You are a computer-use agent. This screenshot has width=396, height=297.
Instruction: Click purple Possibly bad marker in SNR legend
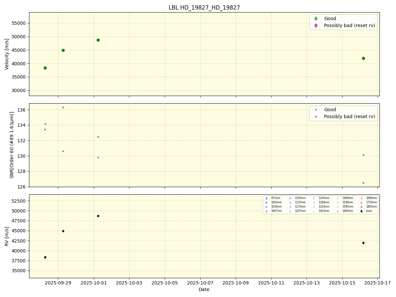316,116
